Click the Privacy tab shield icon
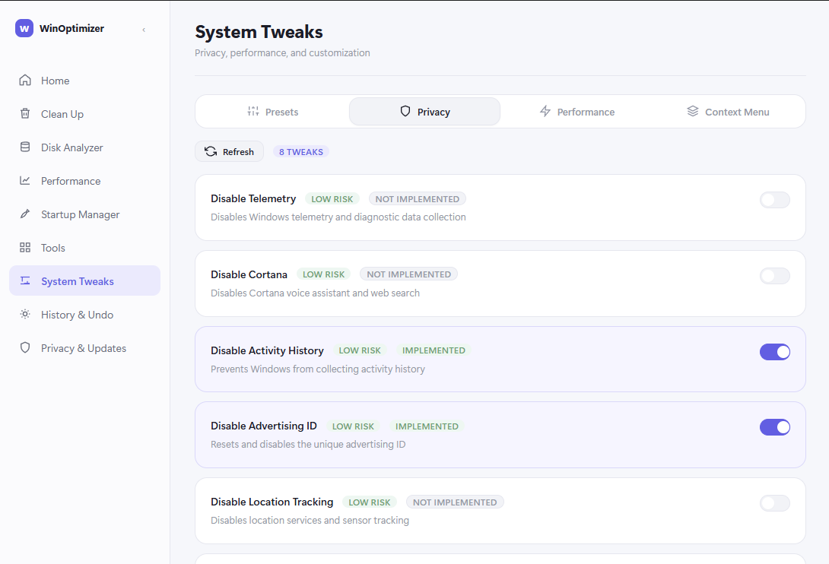The width and height of the screenshot is (829, 564). tap(405, 112)
